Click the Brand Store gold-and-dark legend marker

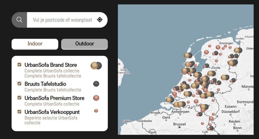[x=96, y=66]
